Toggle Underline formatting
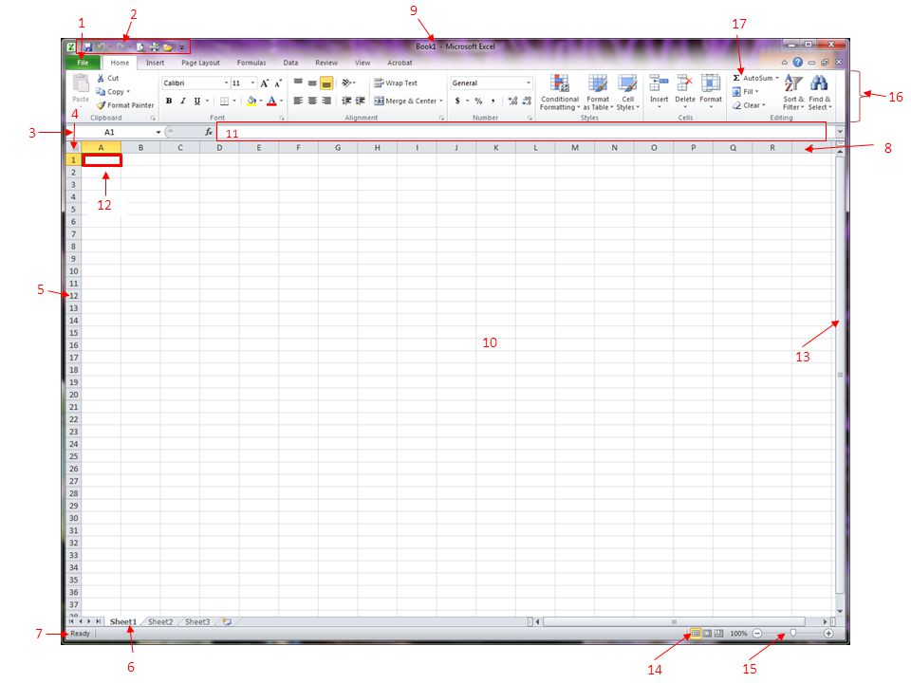Viewport: 911px width, 683px height. click(x=197, y=102)
